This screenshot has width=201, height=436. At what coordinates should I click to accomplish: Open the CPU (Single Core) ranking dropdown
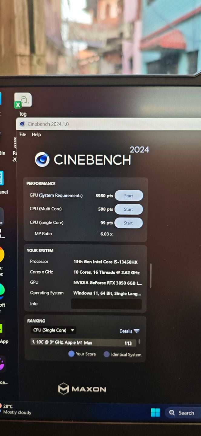54,330
